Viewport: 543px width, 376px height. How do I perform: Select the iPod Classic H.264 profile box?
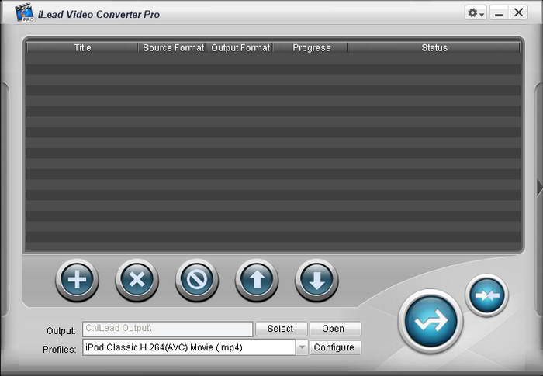189,347
